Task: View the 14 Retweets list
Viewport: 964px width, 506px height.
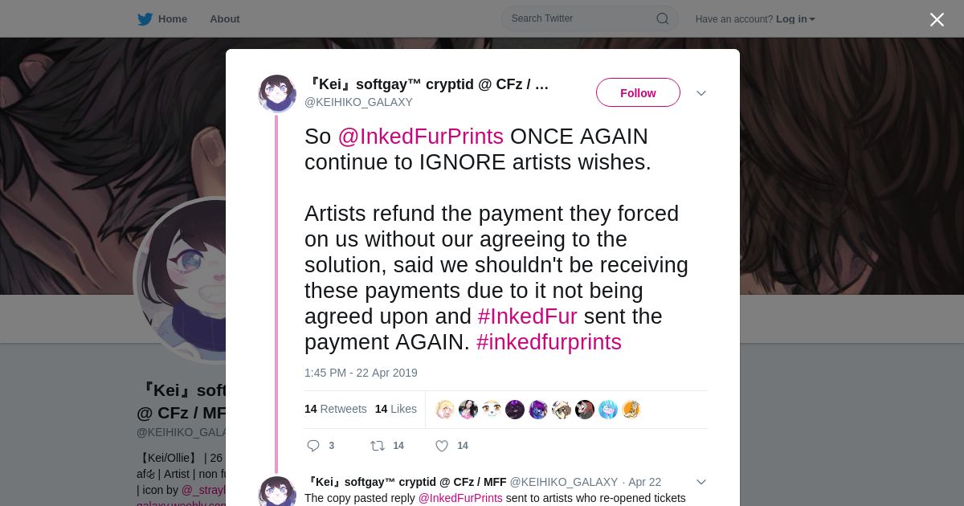Action: tap(335, 409)
